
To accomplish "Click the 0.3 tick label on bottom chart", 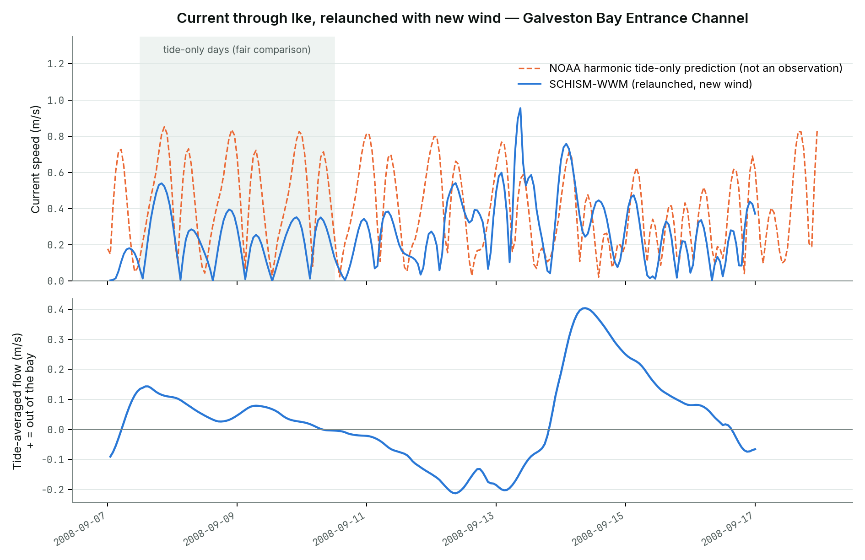I will coord(56,339).
